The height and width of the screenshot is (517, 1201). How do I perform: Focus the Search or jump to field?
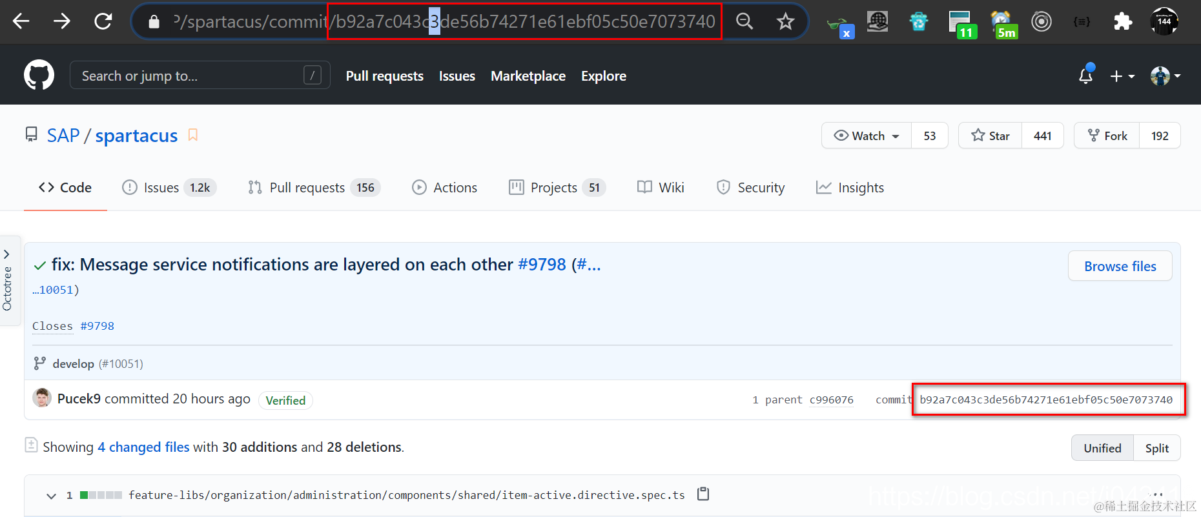[x=200, y=75]
